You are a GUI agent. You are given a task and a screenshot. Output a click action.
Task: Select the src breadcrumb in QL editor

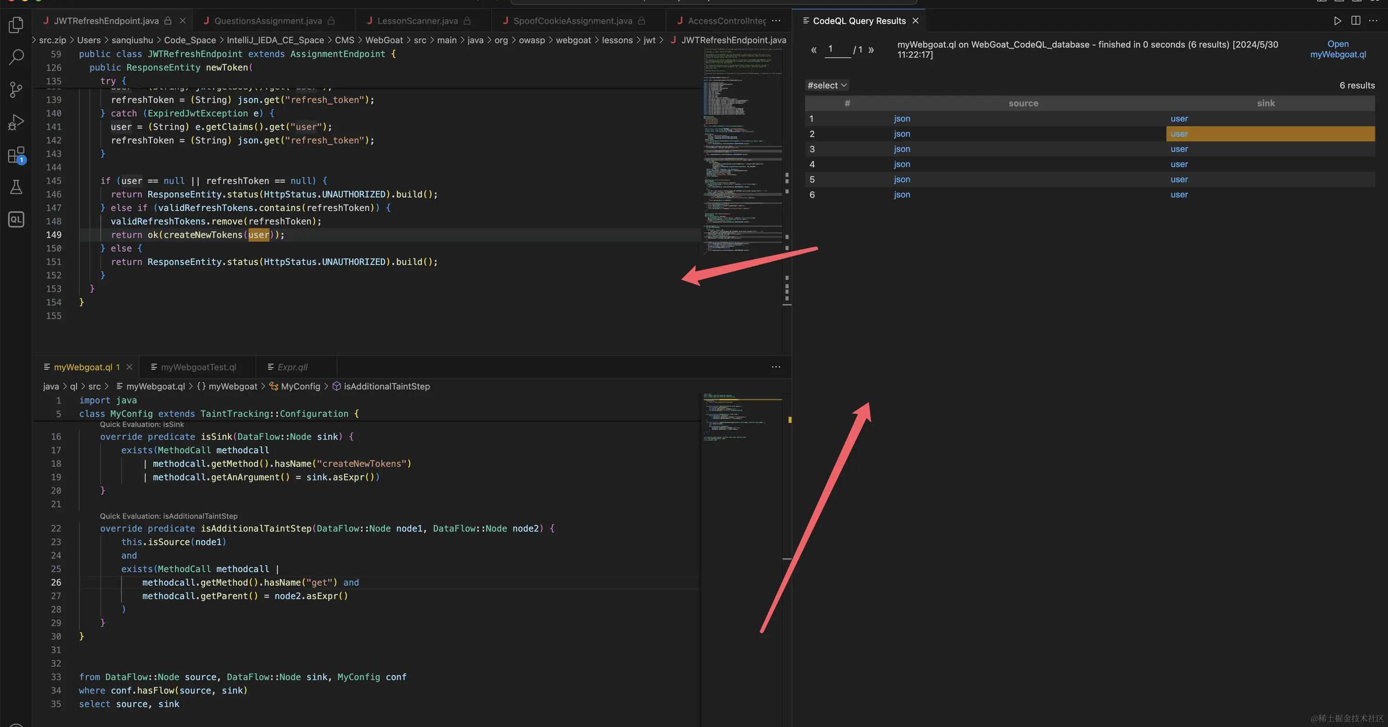tap(94, 386)
